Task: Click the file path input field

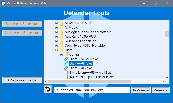Action: point(92,90)
